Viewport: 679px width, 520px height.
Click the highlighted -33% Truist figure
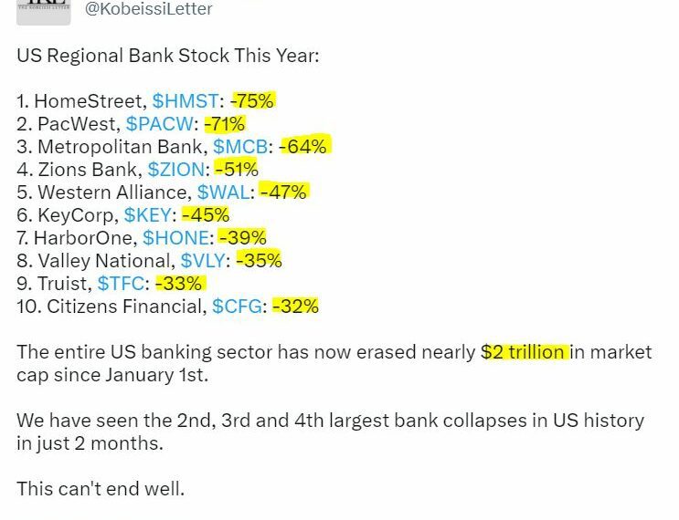click(x=180, y=284)
